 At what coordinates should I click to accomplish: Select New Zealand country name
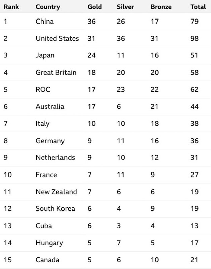click(56, 192)
